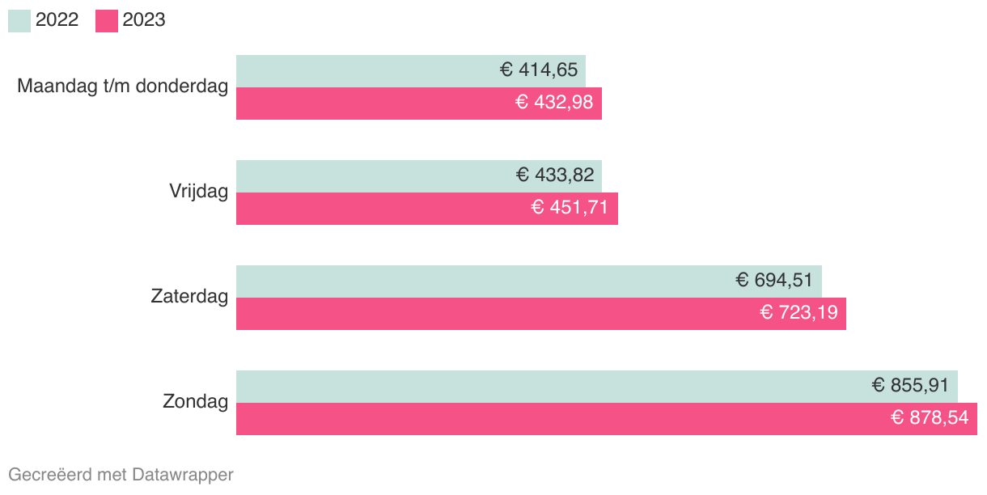Click the Zaterdag category label
This screenshot has width=987, height=495.
click(189, 297)
